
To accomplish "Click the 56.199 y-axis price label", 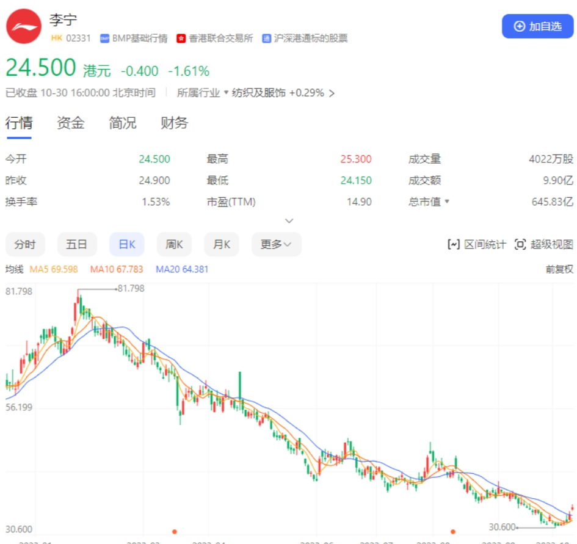I will click(19, 407).
